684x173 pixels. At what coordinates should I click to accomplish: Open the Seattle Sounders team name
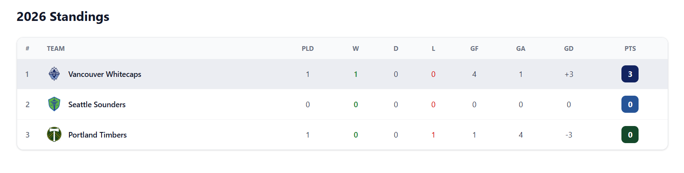[97, 105]
